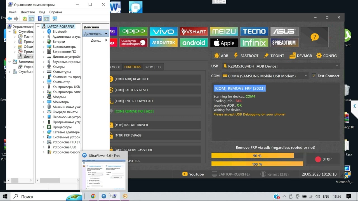Expand the Видеоадаптеры device category
Image resolution: width=358 pixels, height=201 pixels.
(x=44, y=47)
